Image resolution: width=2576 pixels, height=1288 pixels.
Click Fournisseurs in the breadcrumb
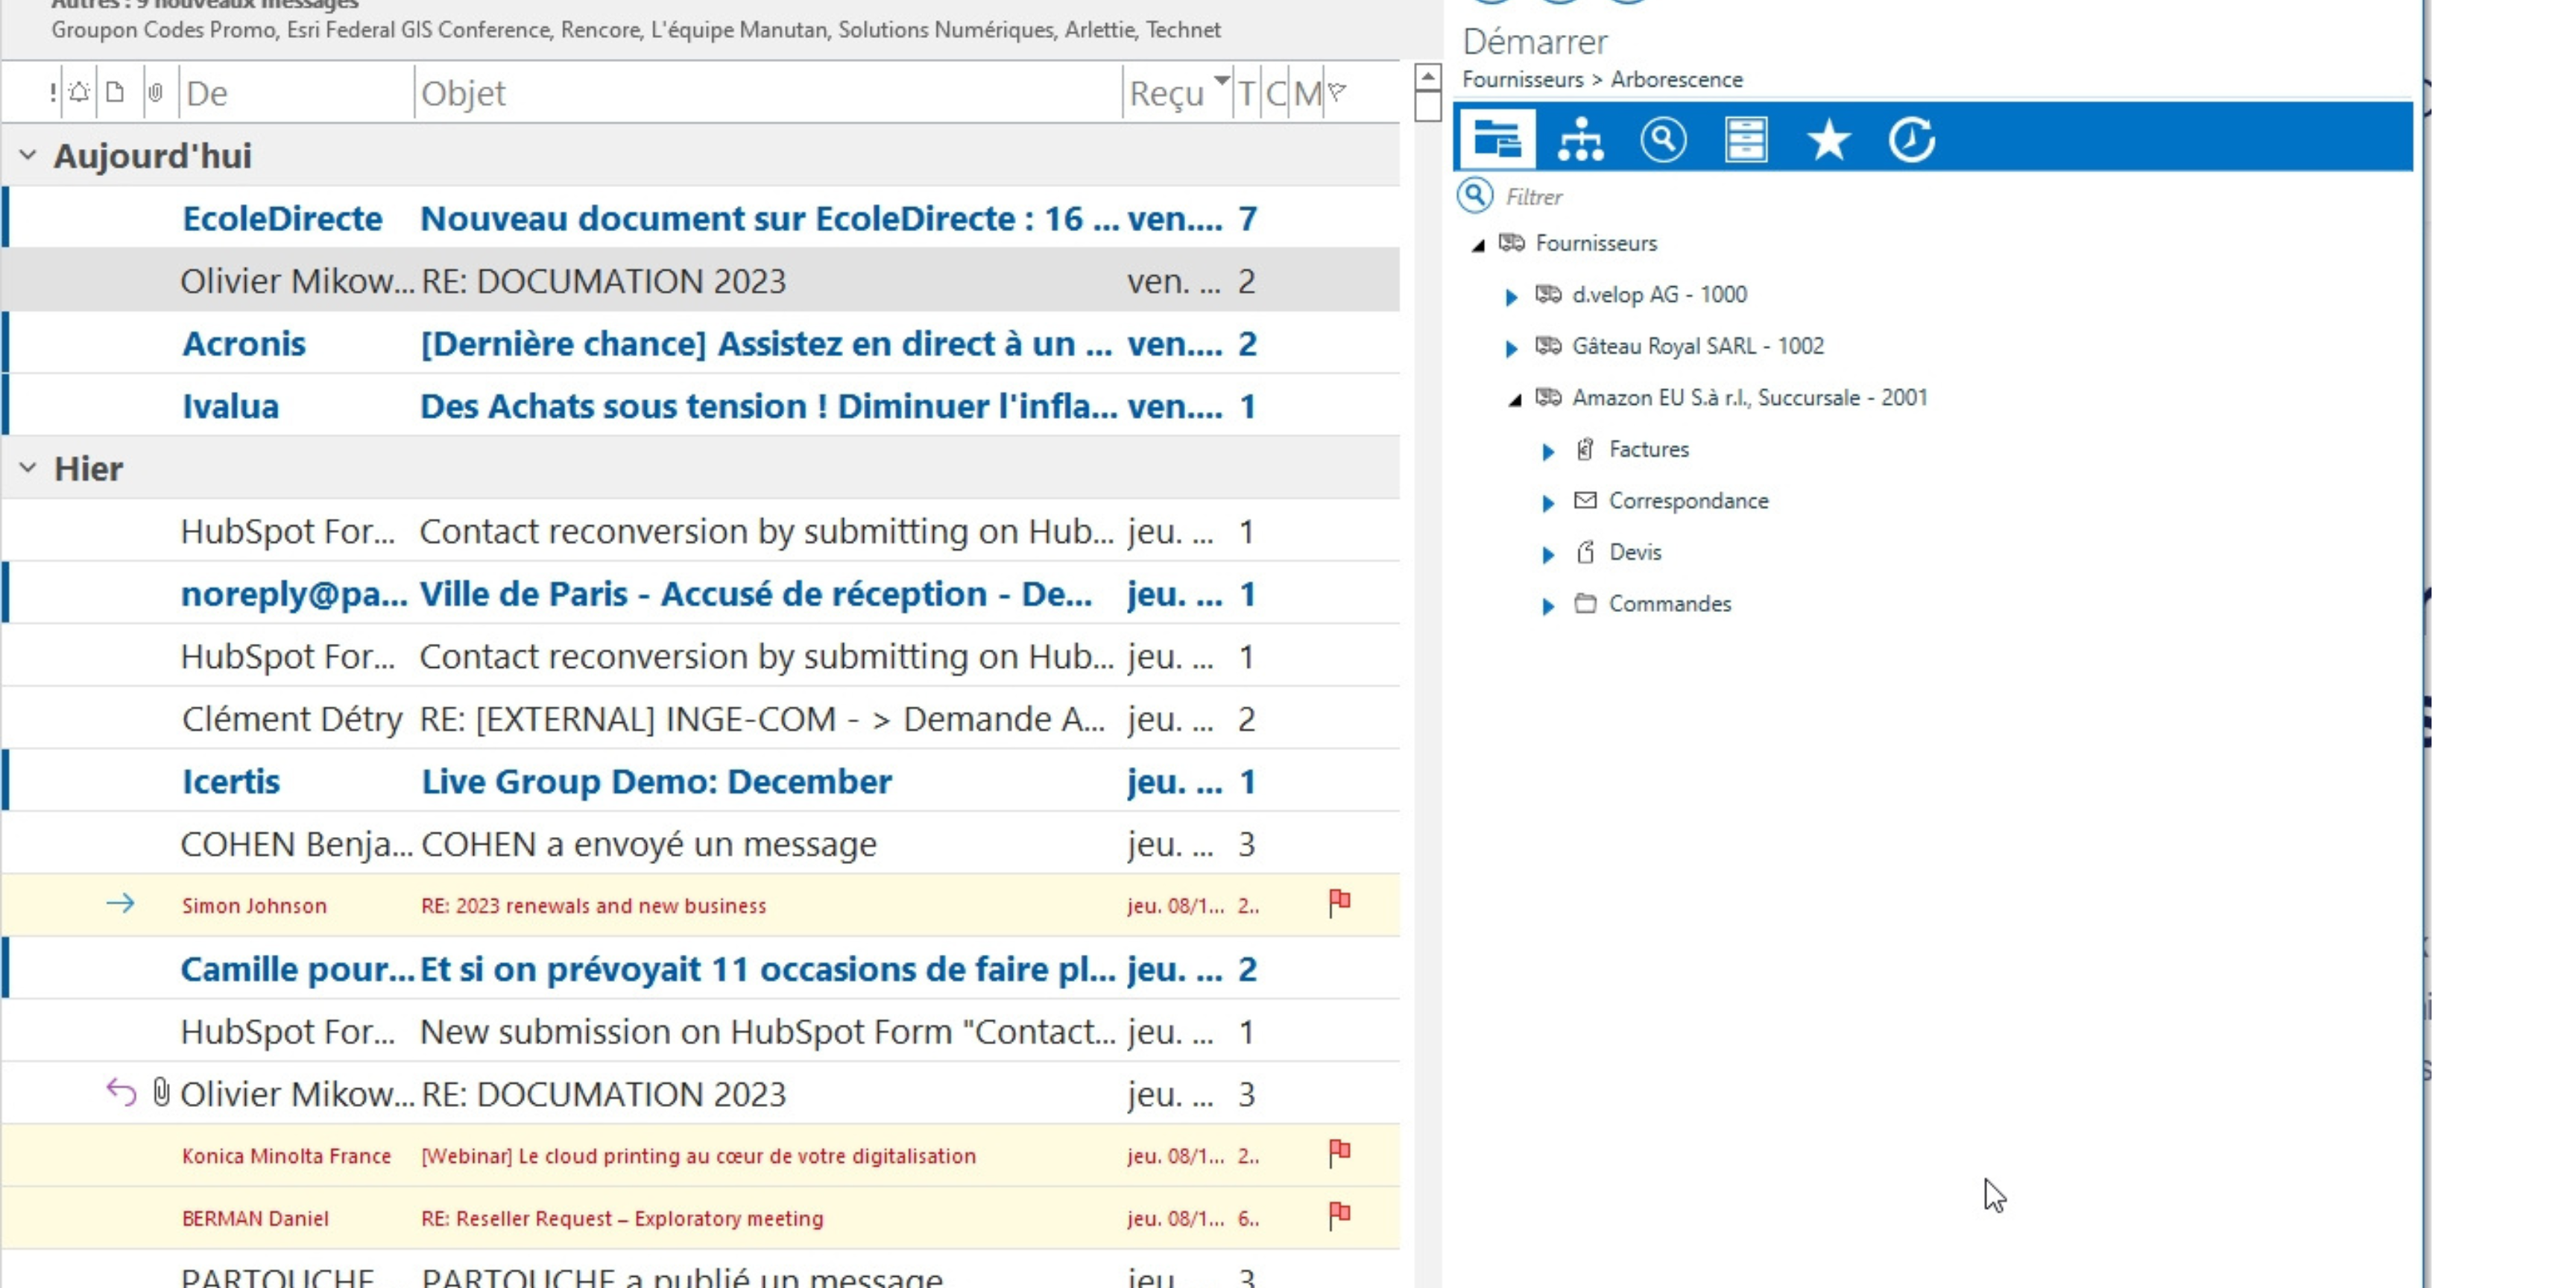[x=1522, y=79]
